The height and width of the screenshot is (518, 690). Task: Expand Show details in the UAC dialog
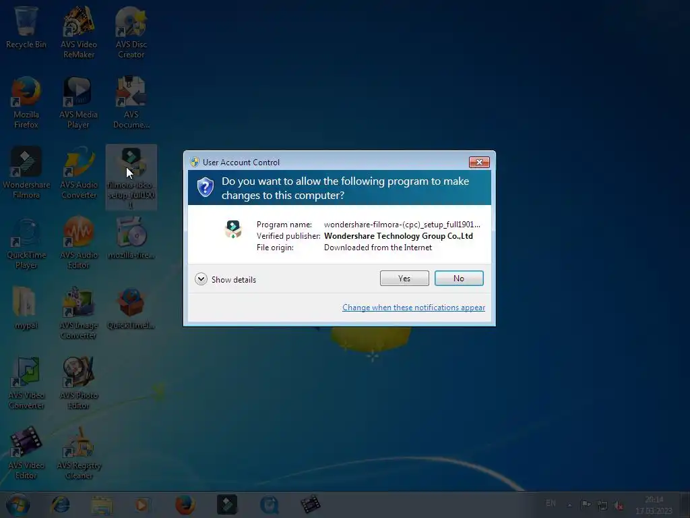pyautogui.click(x=225, y=279)
